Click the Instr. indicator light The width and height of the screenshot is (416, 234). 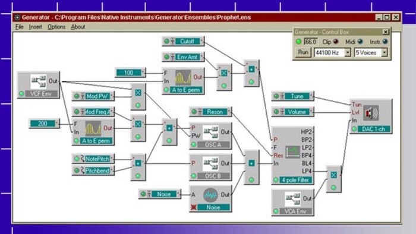[385, 42]
